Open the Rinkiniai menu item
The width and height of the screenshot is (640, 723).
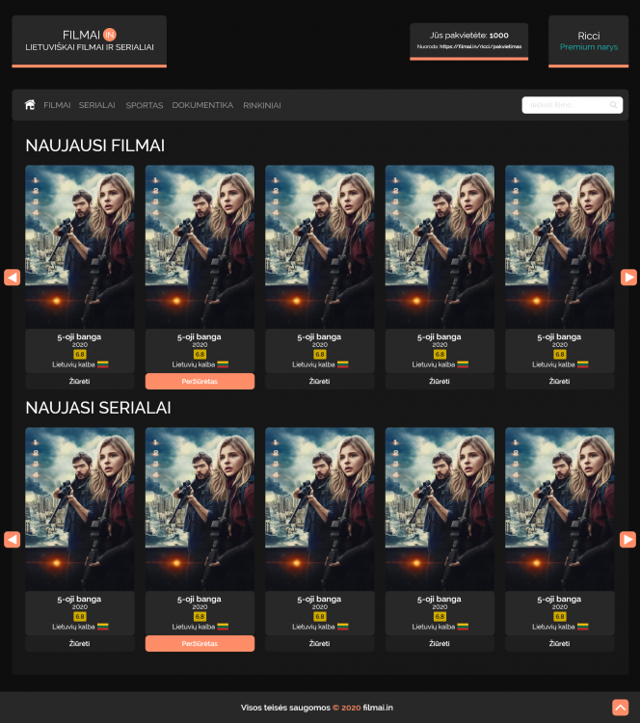click(x=262, y=105)
